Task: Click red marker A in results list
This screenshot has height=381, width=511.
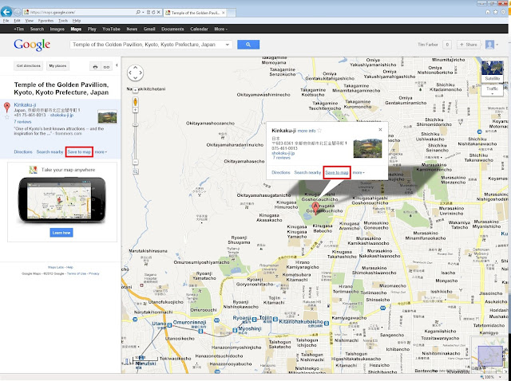Action: [7, 107]
